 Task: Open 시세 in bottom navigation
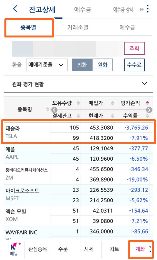(89, 249)
